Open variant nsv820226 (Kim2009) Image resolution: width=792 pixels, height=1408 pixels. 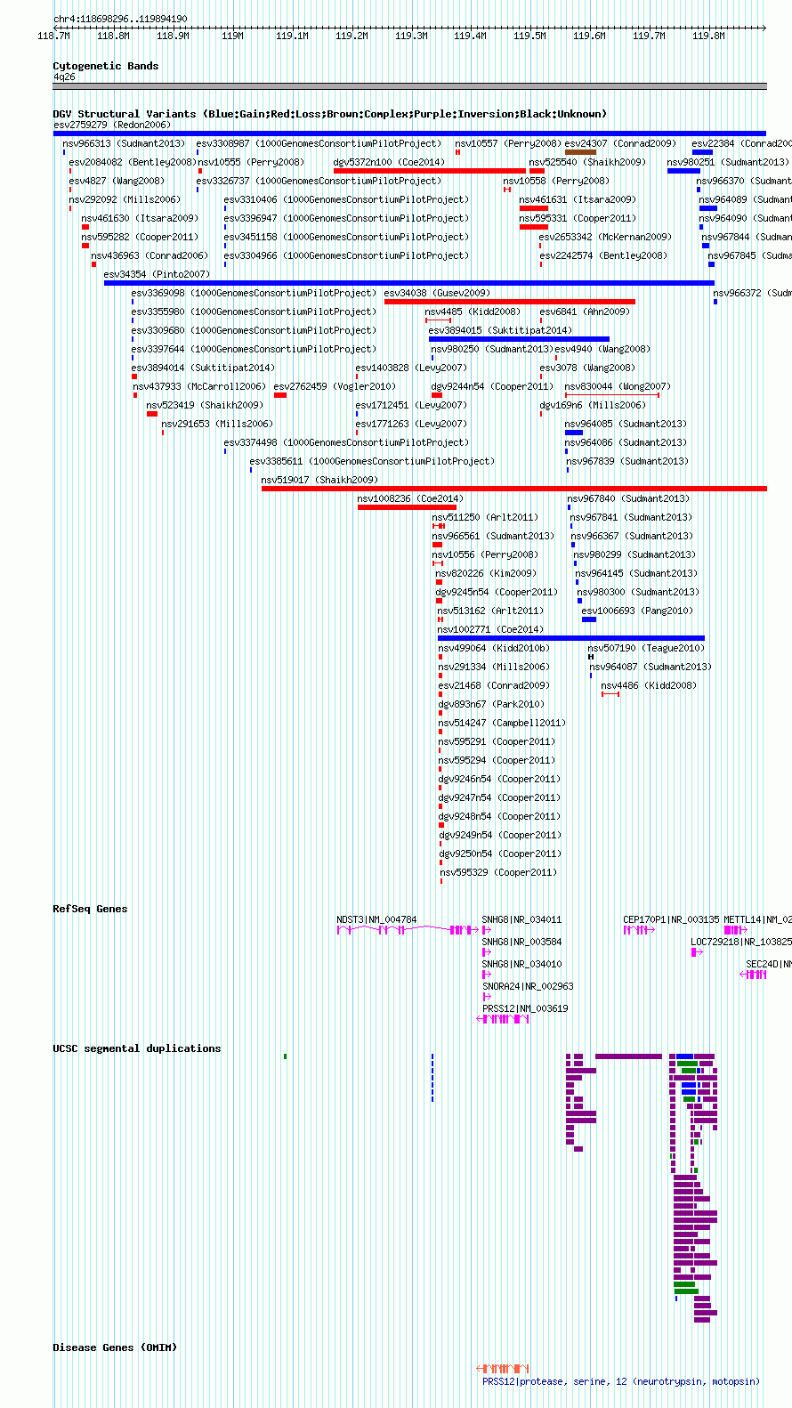click(485, 573)
